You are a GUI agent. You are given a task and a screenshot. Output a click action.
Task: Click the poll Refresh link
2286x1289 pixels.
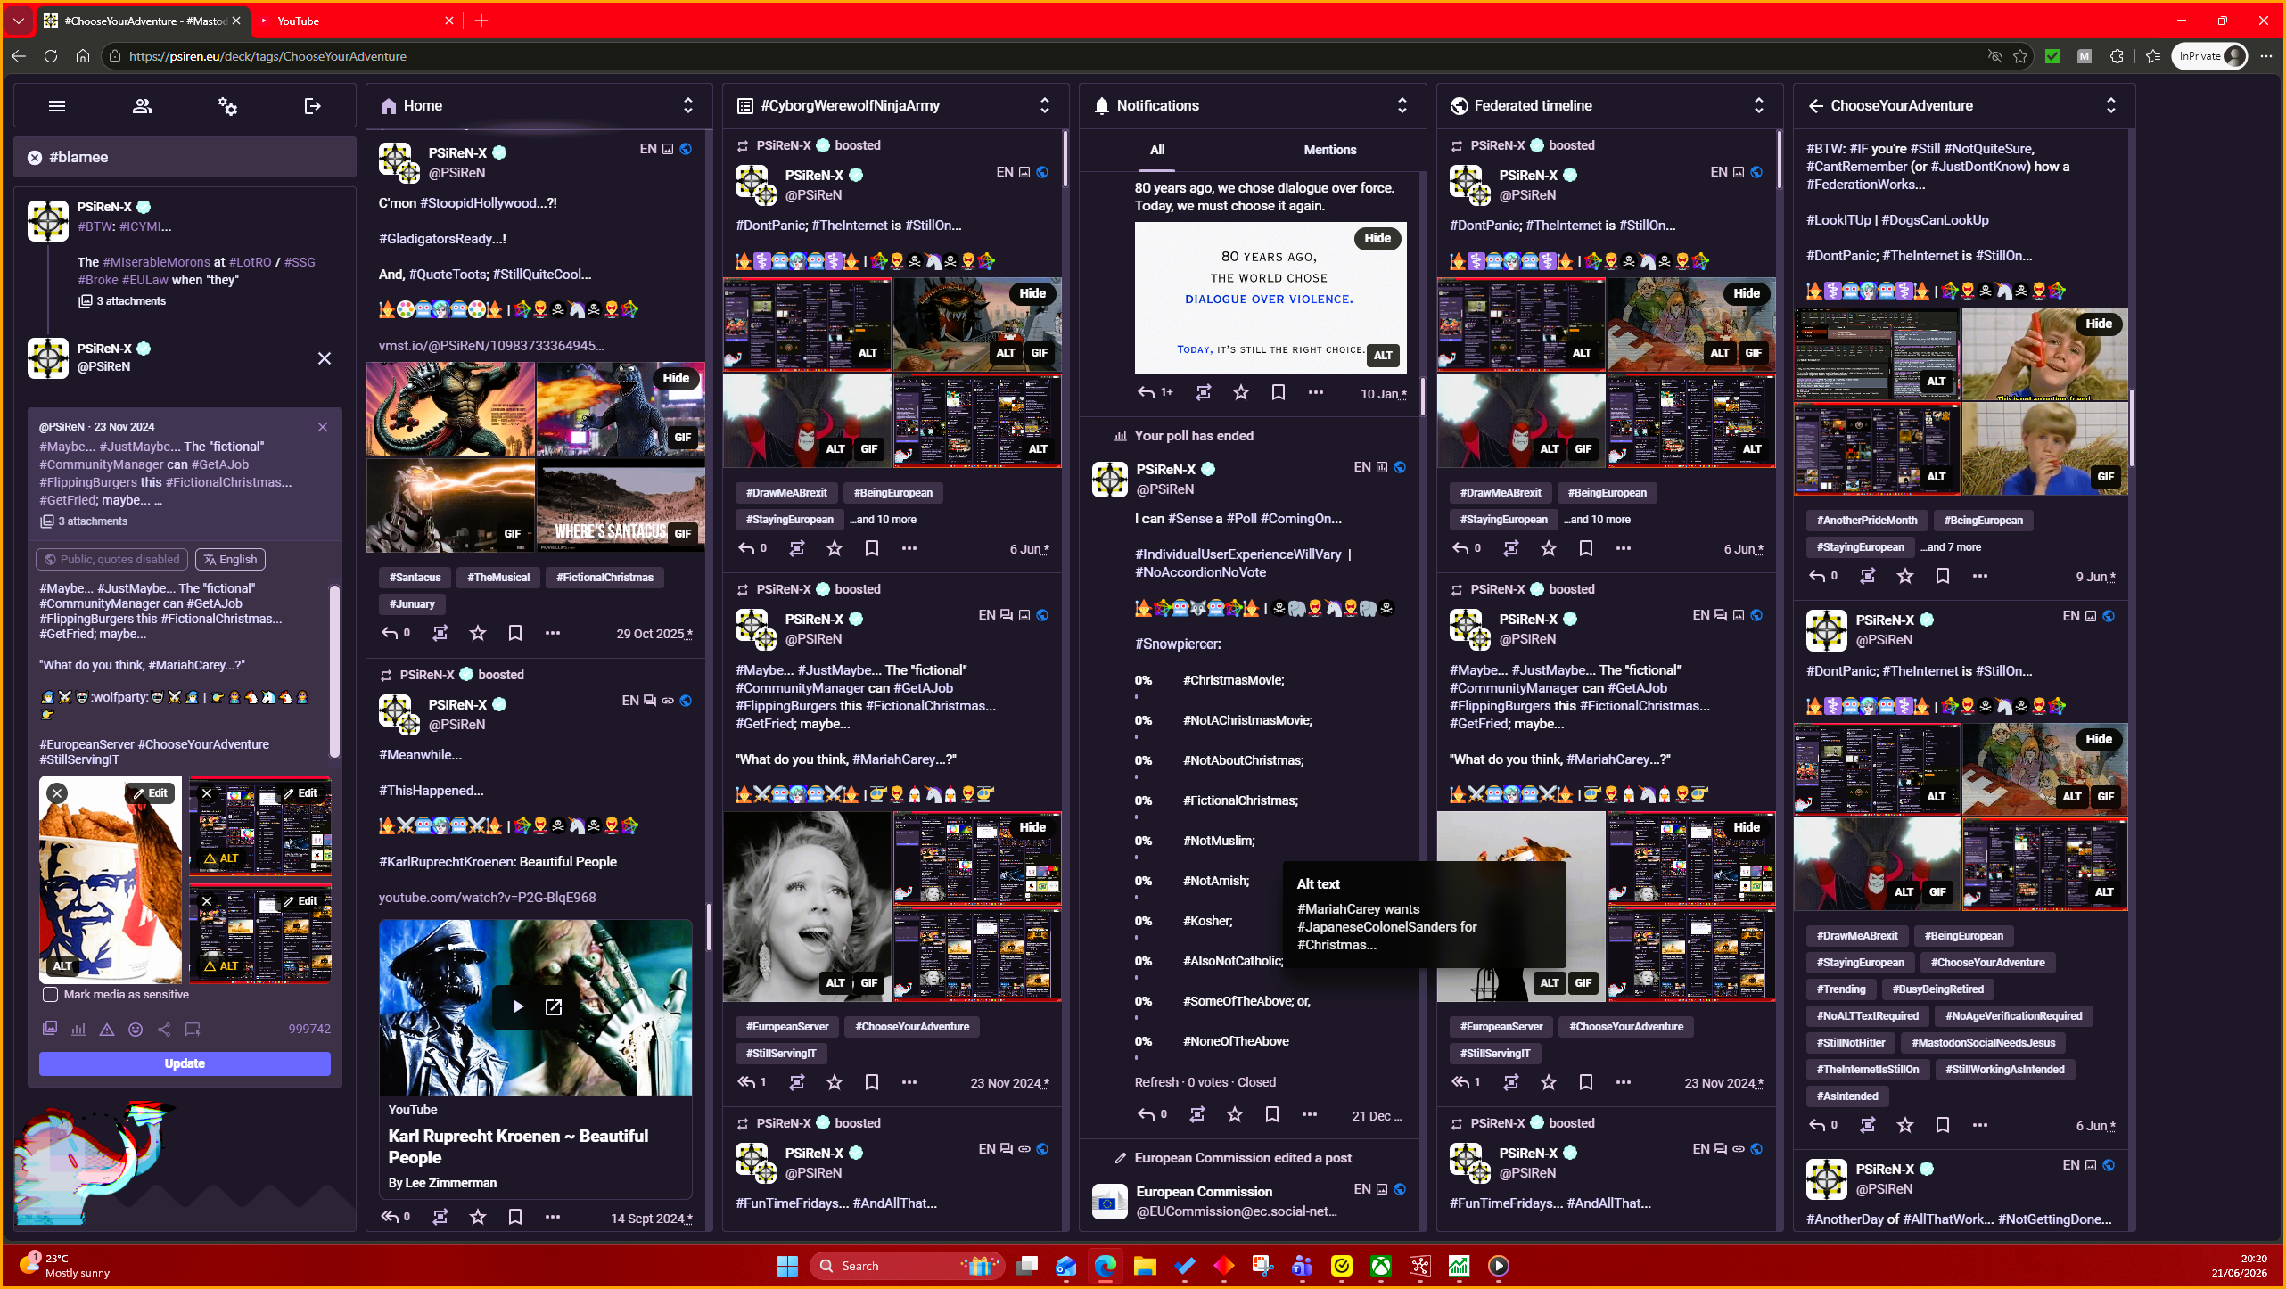(x=1155, y=1082)
